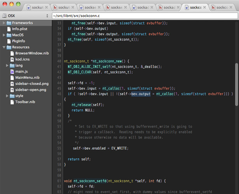Toggle the sidebar icon left of OSX

coord(4,16)
